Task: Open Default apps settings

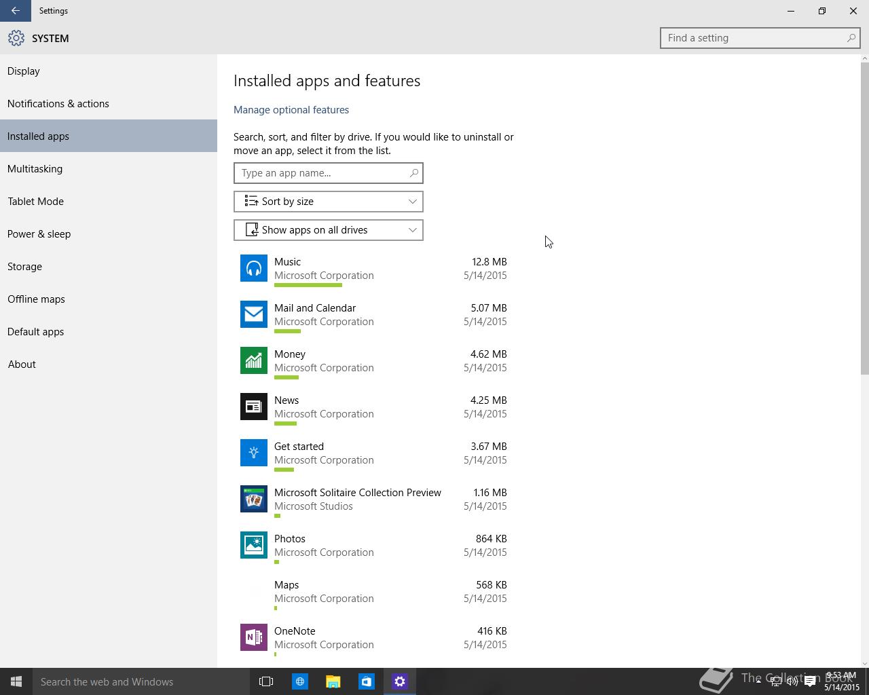Action: (x=109, y=331)
